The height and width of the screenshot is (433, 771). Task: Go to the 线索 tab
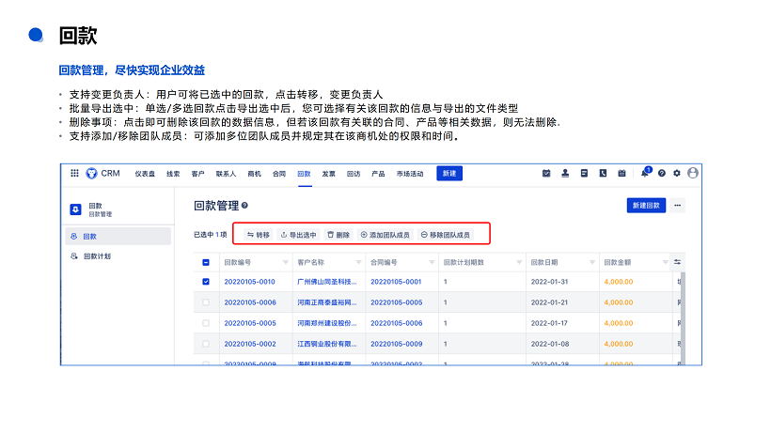click(x=173, y=174)
